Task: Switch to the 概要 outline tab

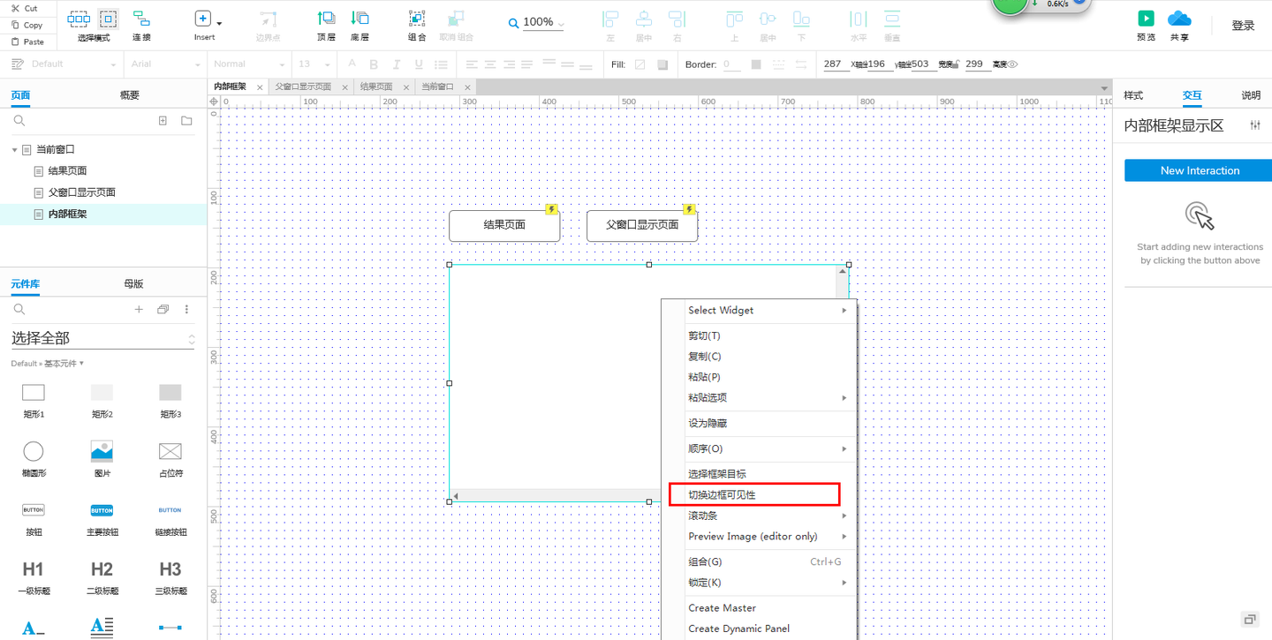Action: coord(130,95)
